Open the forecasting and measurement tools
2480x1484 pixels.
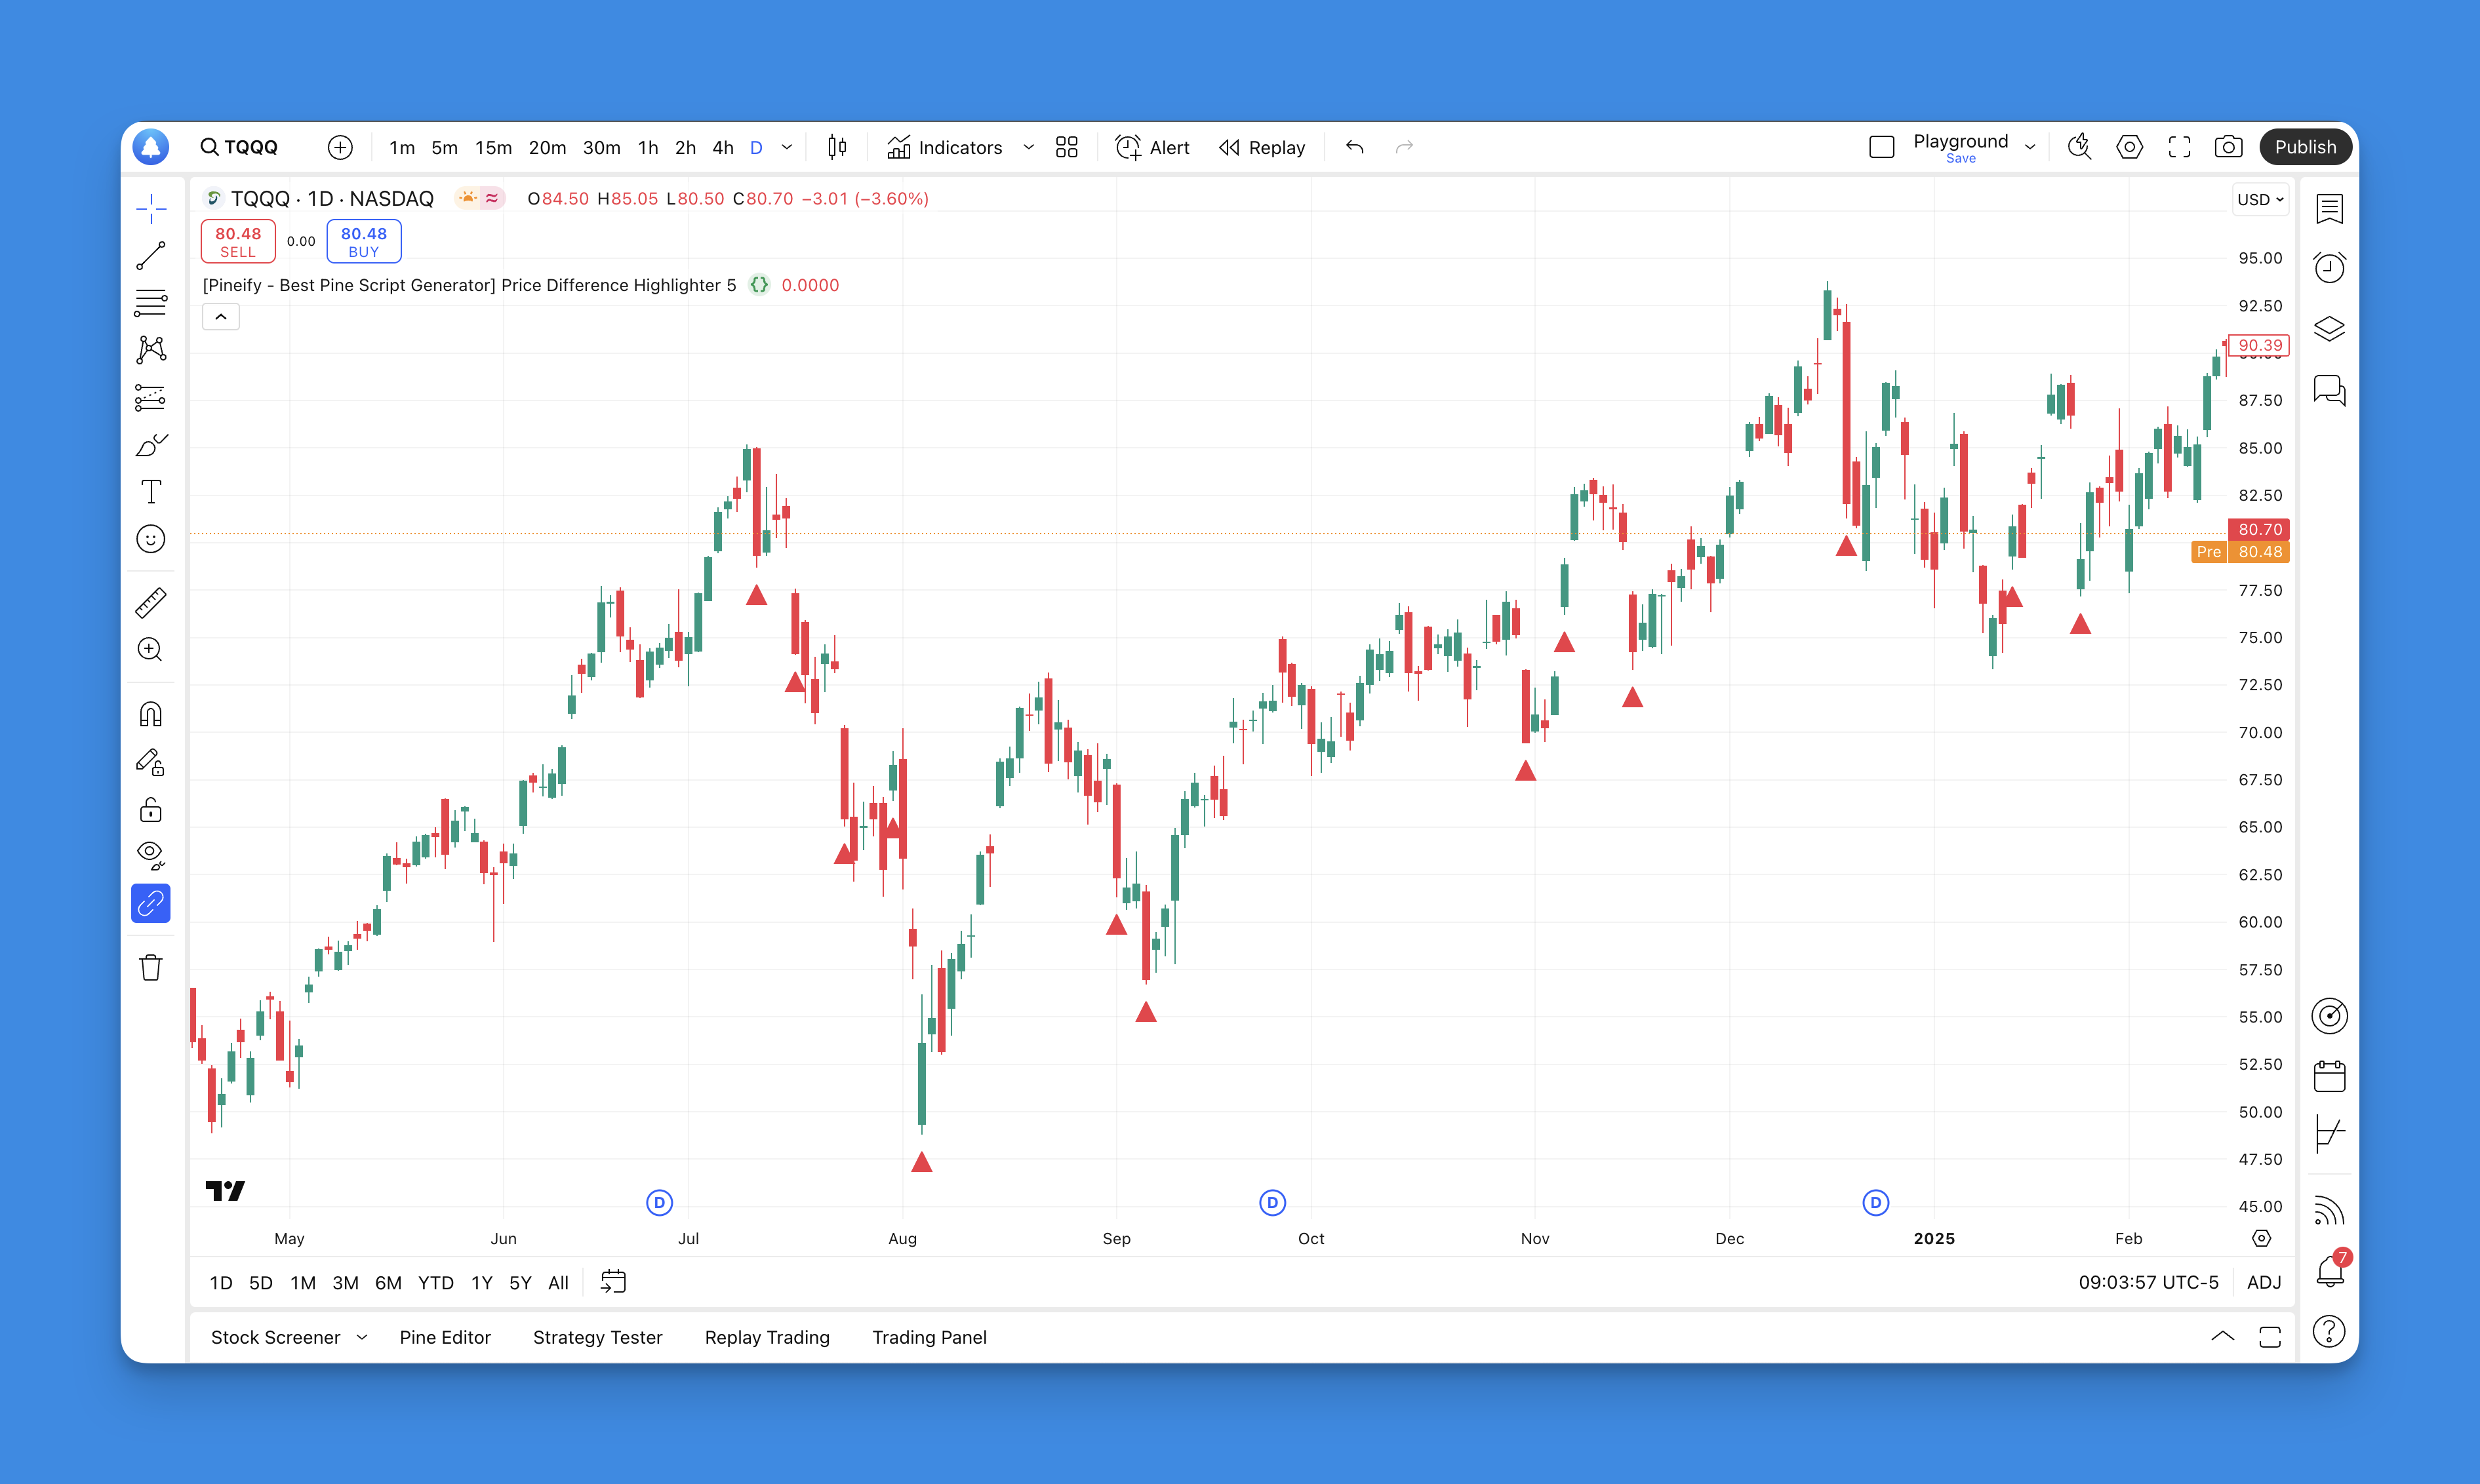point(151,397)
